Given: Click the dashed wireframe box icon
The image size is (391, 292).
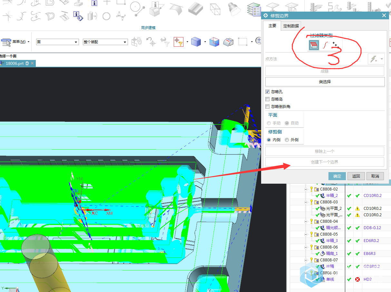Looking at the screenshot, I should (x=215, y=10).
